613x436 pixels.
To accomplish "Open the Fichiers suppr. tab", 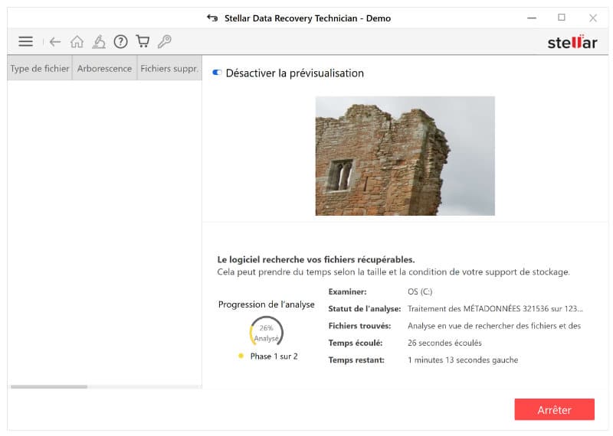I will coord(169,68).
